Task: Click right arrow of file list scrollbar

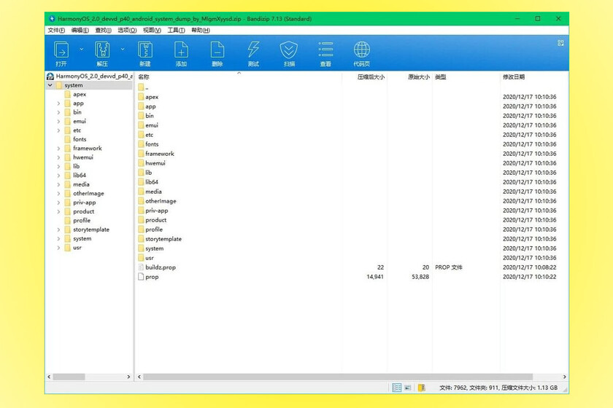Action: [564, 377]
